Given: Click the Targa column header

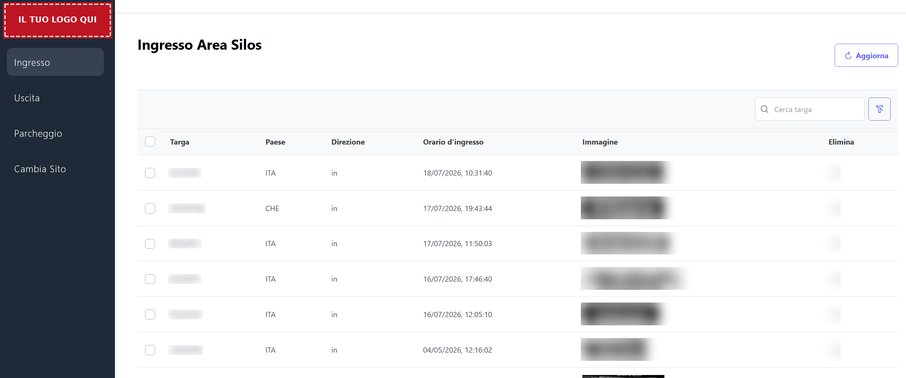Looking at the screenshot, I should (x=180, y=142).
